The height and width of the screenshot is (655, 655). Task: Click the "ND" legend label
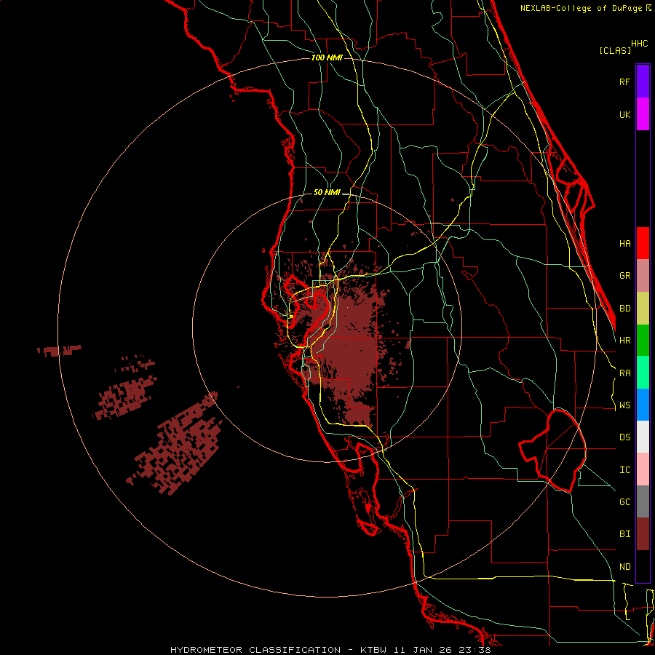click(x=624, y=567)
